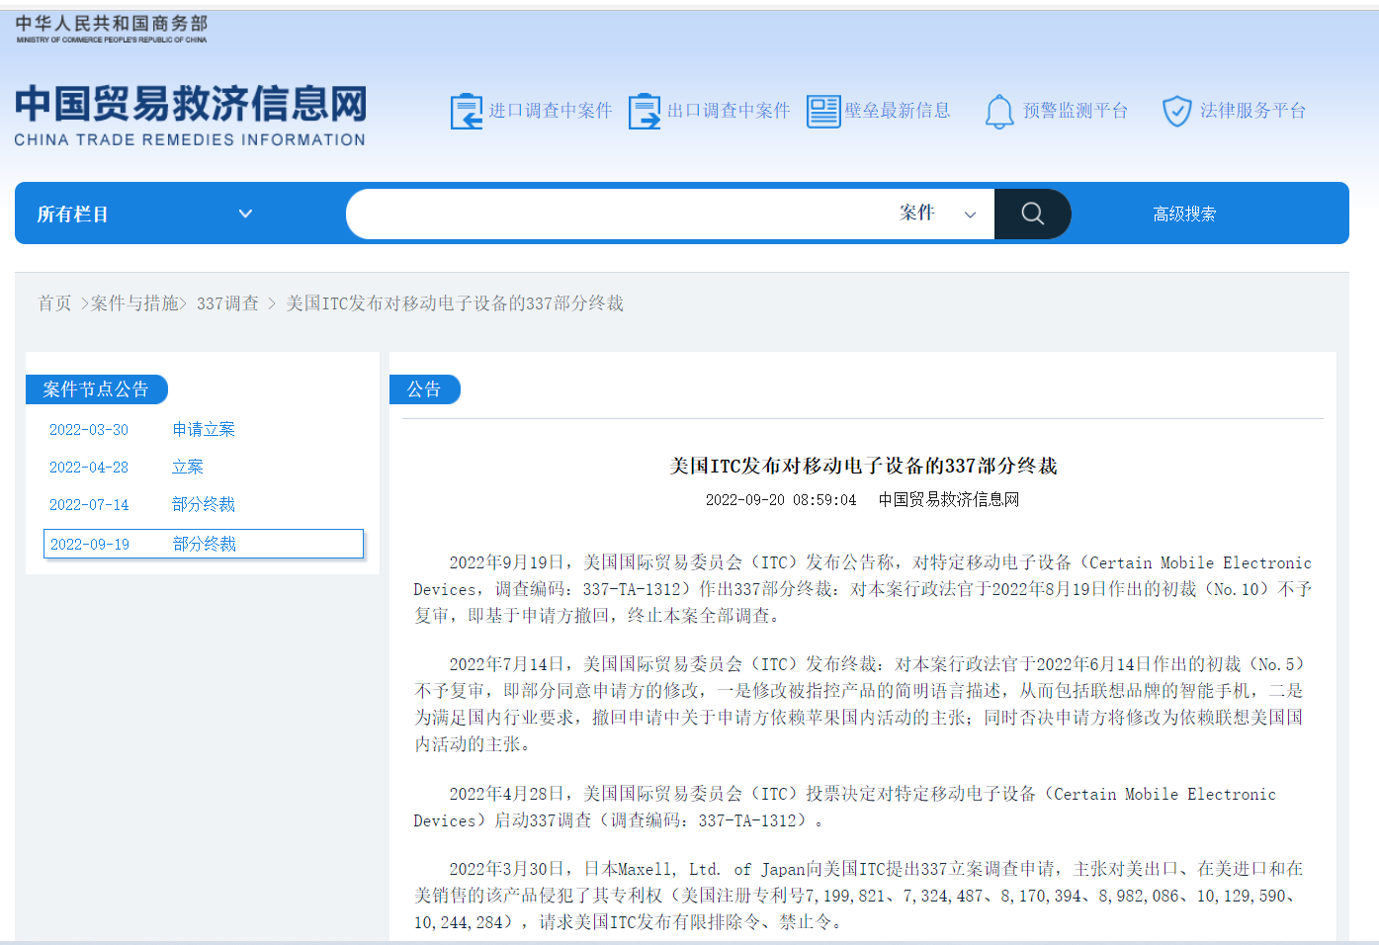Click the magnifier search button
The image size is (1379, 945).
click(x=1032, y=214)
